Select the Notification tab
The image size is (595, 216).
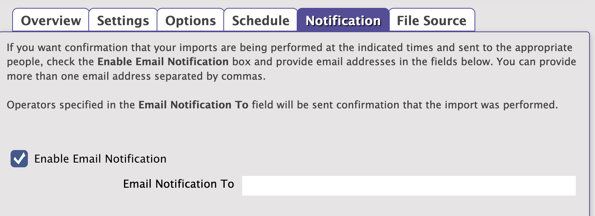point(343,20)
